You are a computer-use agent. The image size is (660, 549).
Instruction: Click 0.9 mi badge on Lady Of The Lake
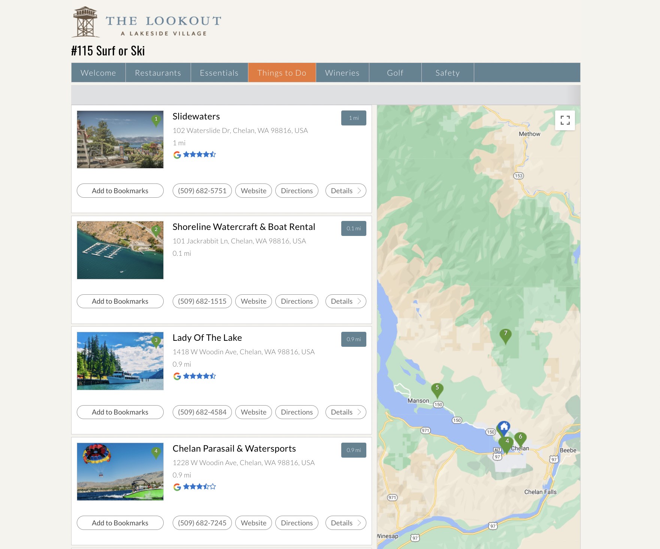tap(354, 339)
